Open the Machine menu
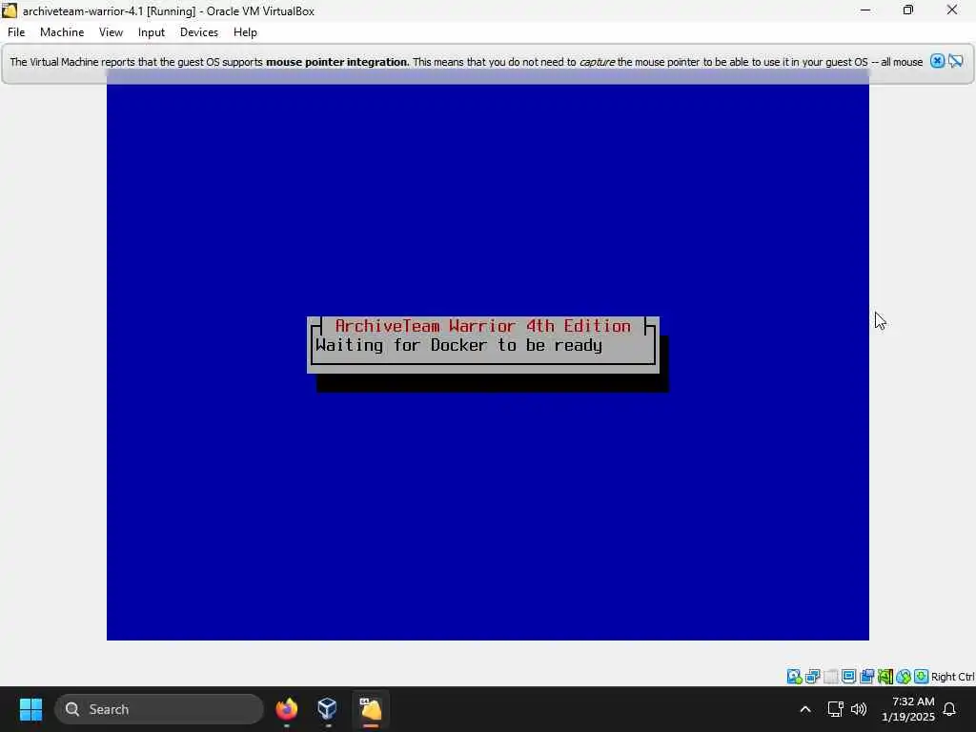 pyautogui.click(x=62, y=32)
